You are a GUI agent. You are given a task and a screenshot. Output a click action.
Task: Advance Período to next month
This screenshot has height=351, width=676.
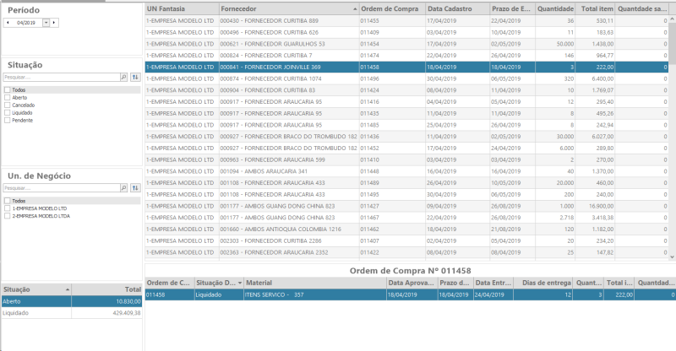[54, 23]
